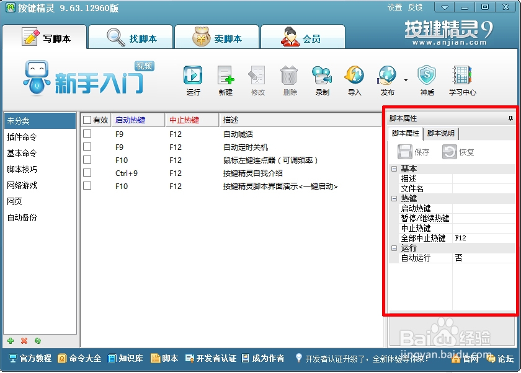Switch to the 写脚本 tab
The height and width of the screenshot is (373, 521).
tap(45, 37)
